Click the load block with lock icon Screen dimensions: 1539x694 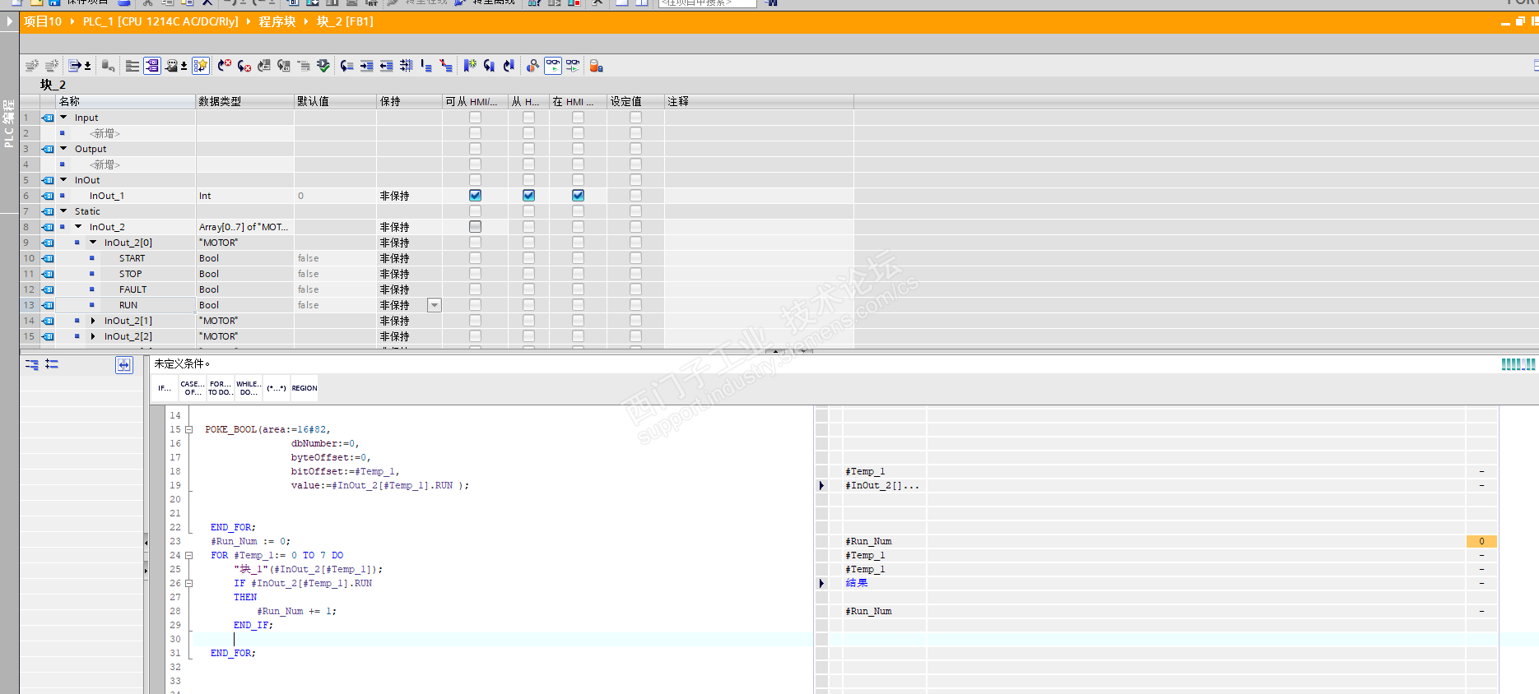point(597,66)
